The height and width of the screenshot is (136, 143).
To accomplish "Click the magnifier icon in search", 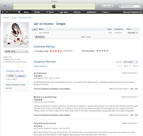I will 120,6.
